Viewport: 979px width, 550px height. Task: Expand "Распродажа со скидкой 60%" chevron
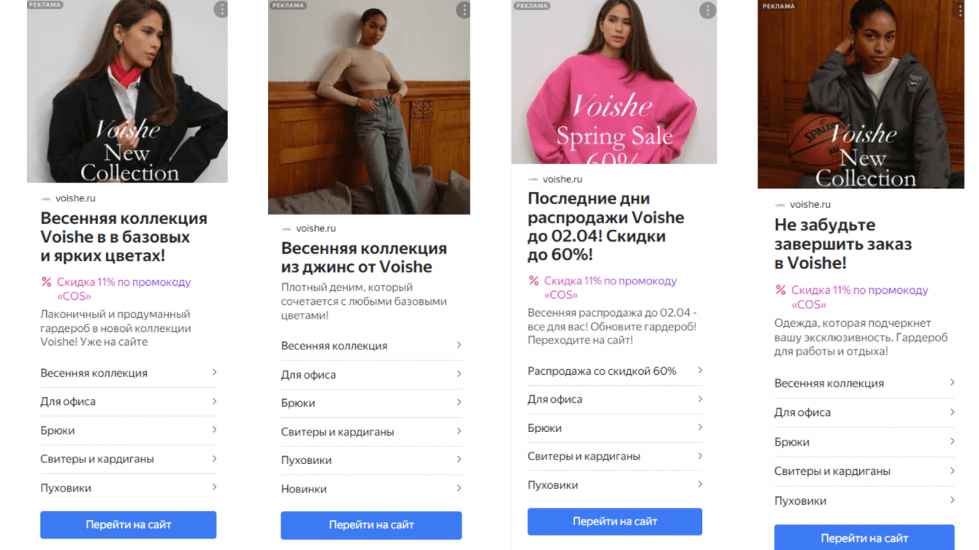(x=699, y=371)
